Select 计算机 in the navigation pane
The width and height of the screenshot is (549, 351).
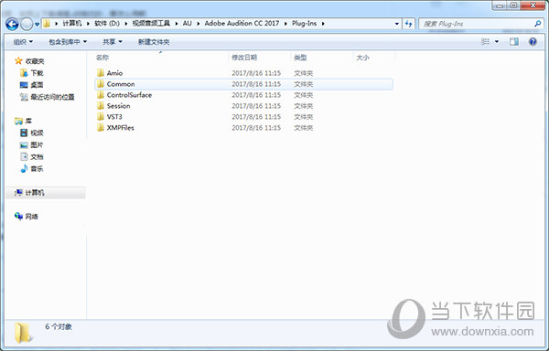(35, 193)
